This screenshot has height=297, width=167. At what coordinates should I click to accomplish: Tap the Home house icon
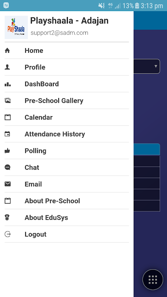pos(7,50)
